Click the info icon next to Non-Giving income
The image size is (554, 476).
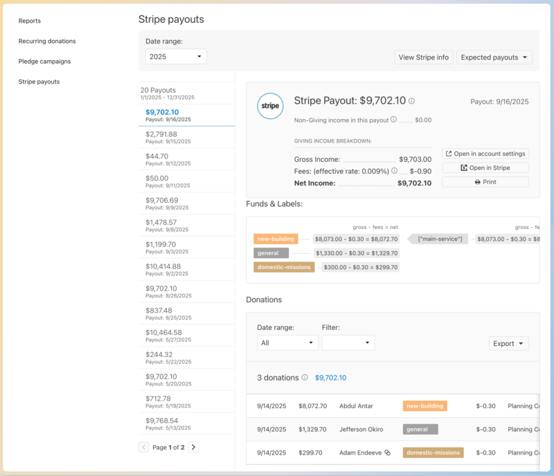(393, 118)
